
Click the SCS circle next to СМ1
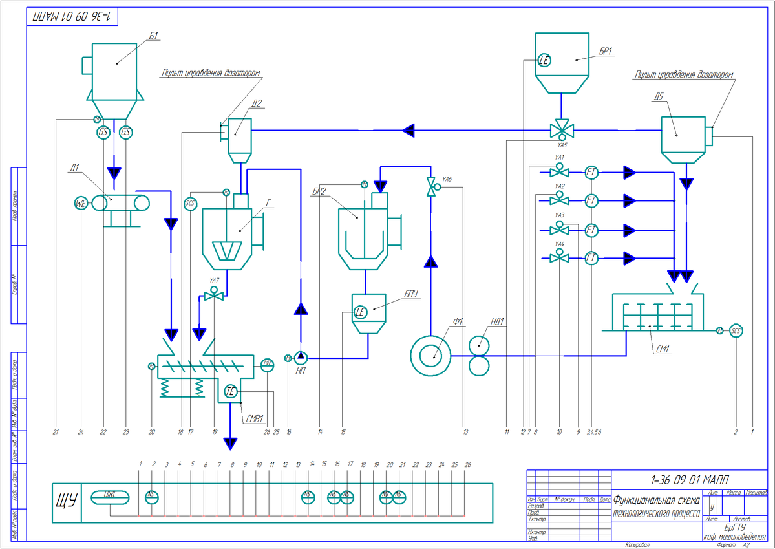tap(735, 331)
